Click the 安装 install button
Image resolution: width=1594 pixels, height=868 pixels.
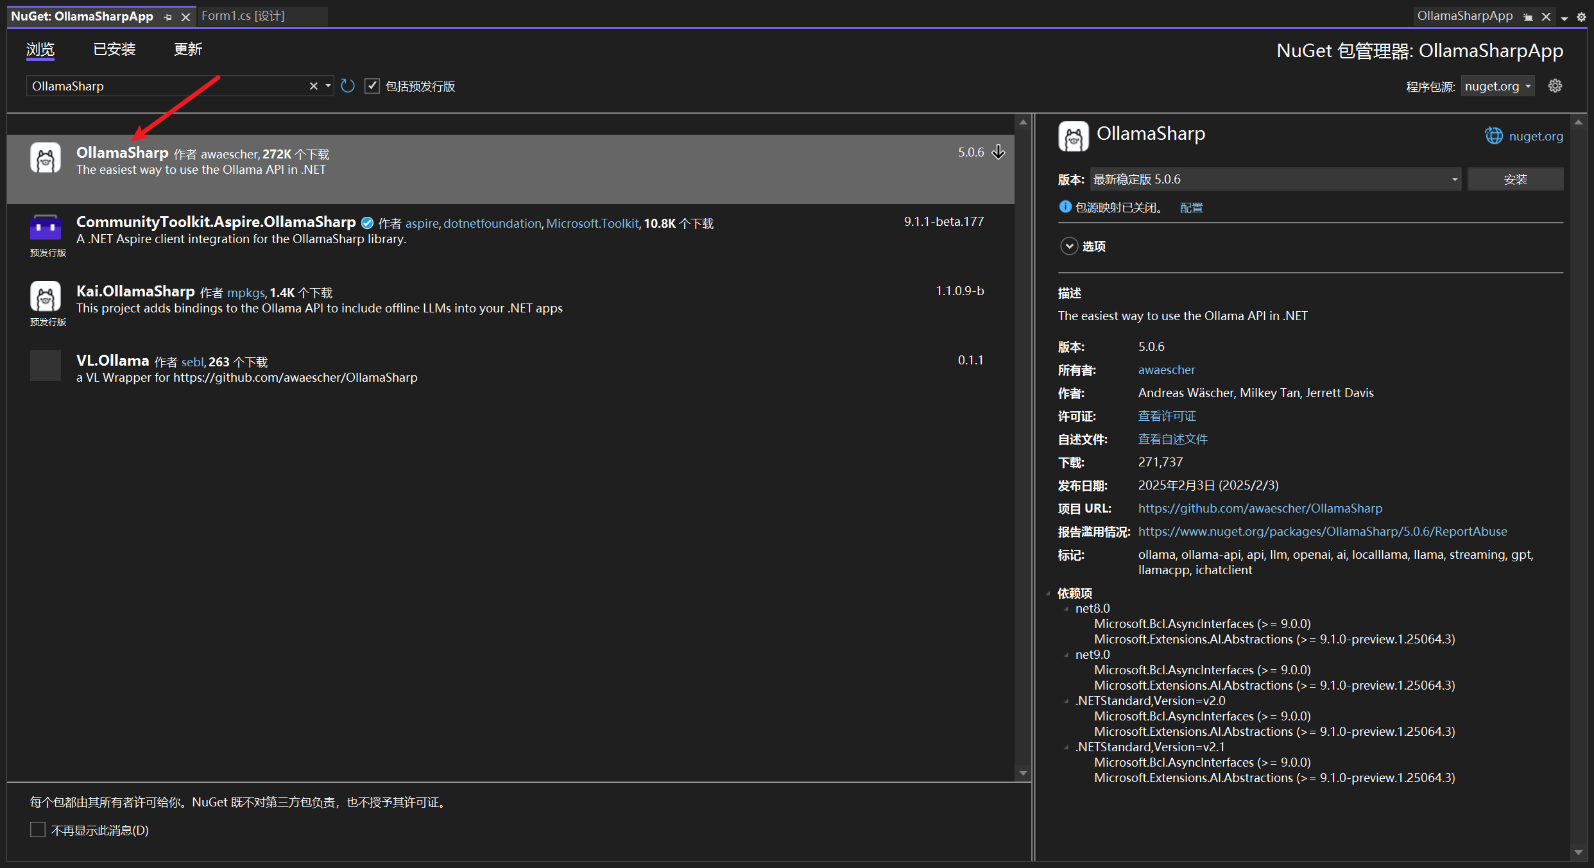pyautogui.click(x=1515, y=180)
